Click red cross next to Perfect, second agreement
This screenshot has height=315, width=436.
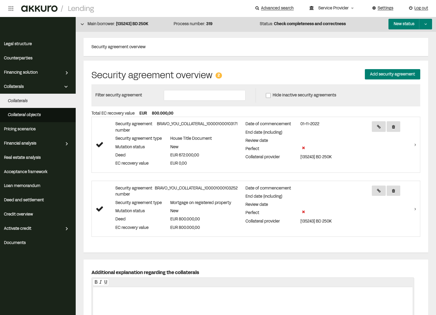(x=303, y=212)
